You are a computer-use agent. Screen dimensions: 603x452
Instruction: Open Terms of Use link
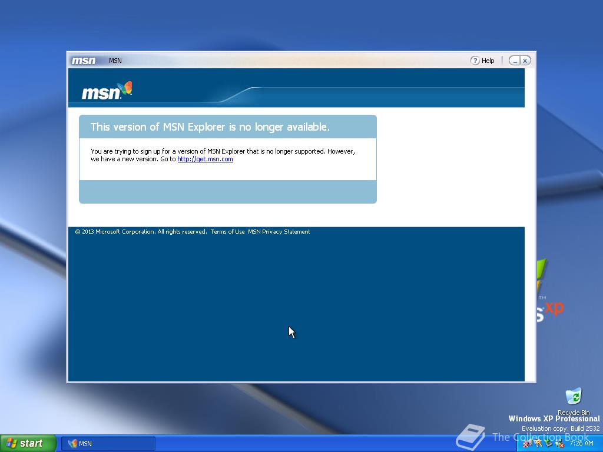coord(227,232)
